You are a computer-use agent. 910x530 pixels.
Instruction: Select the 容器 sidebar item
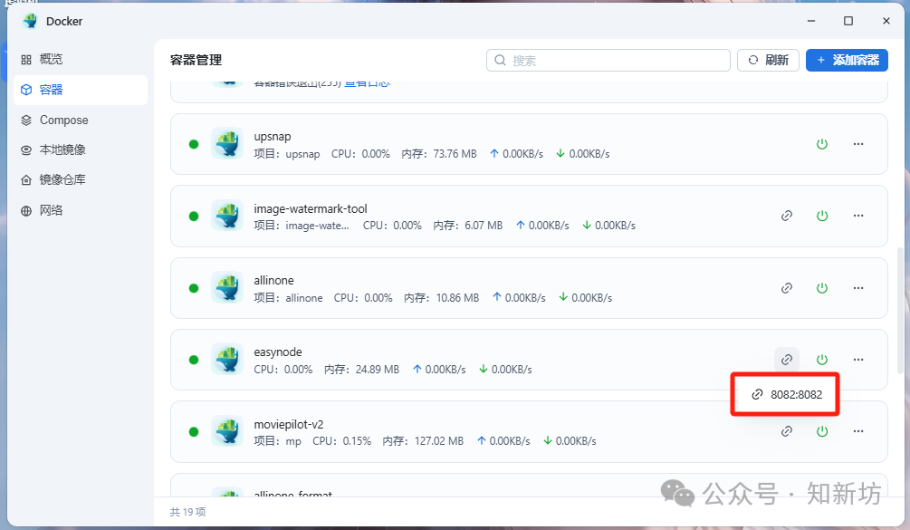point(80,90)
